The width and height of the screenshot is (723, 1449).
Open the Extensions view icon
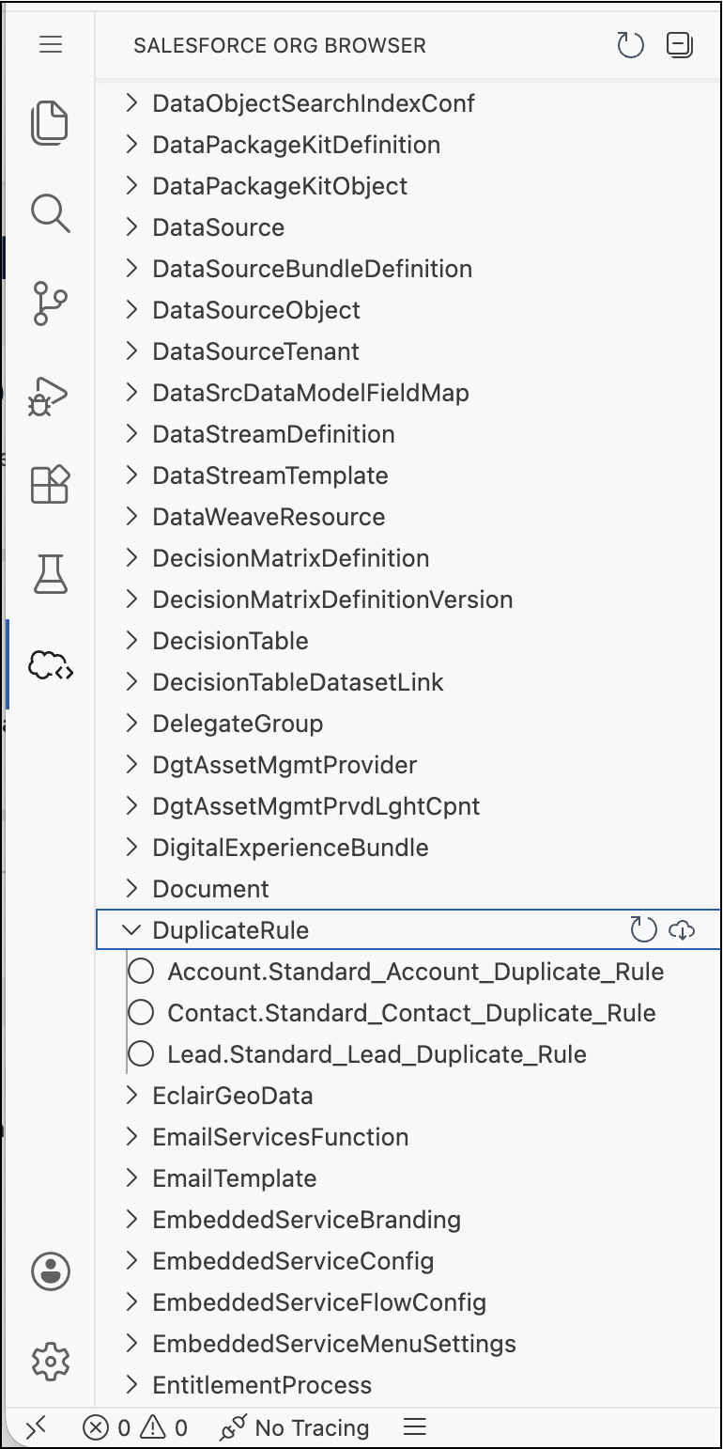[51, 484]
